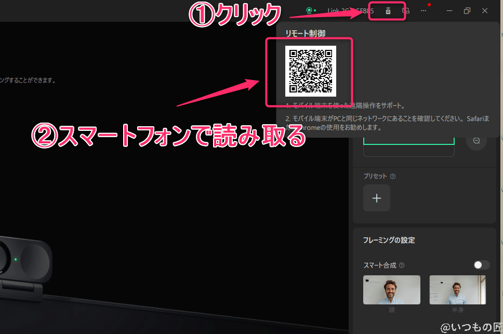
Task: Toggle the スマート合成 switch
Action: (481, 265)
